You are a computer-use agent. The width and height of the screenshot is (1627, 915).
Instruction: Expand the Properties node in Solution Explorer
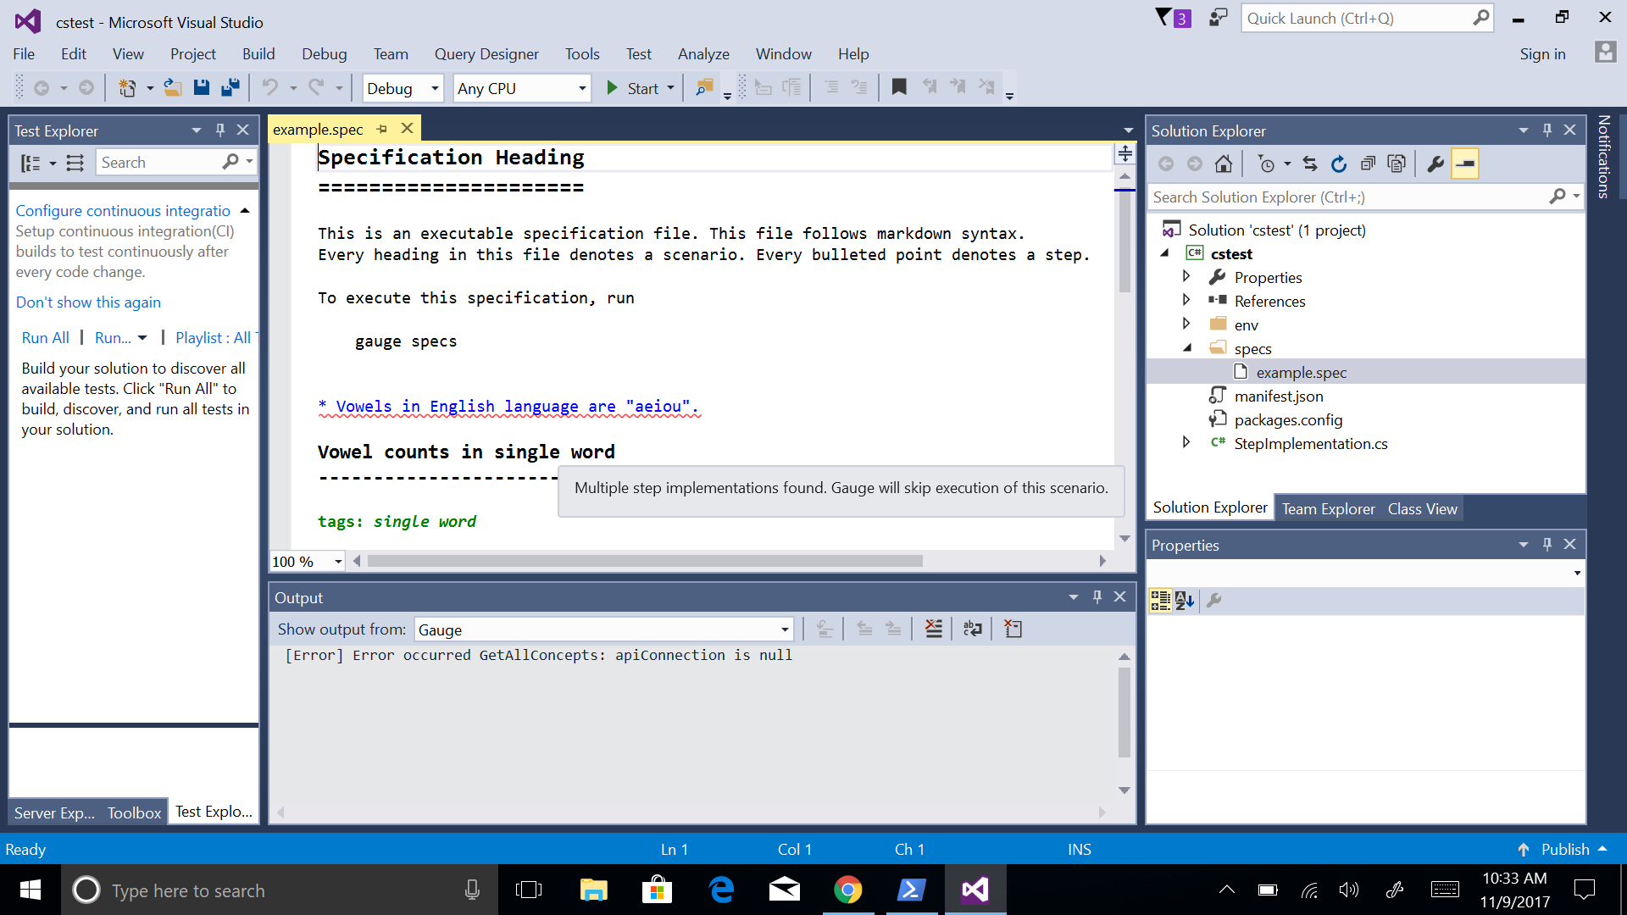pyautogui.click(x=1186, y=276)
